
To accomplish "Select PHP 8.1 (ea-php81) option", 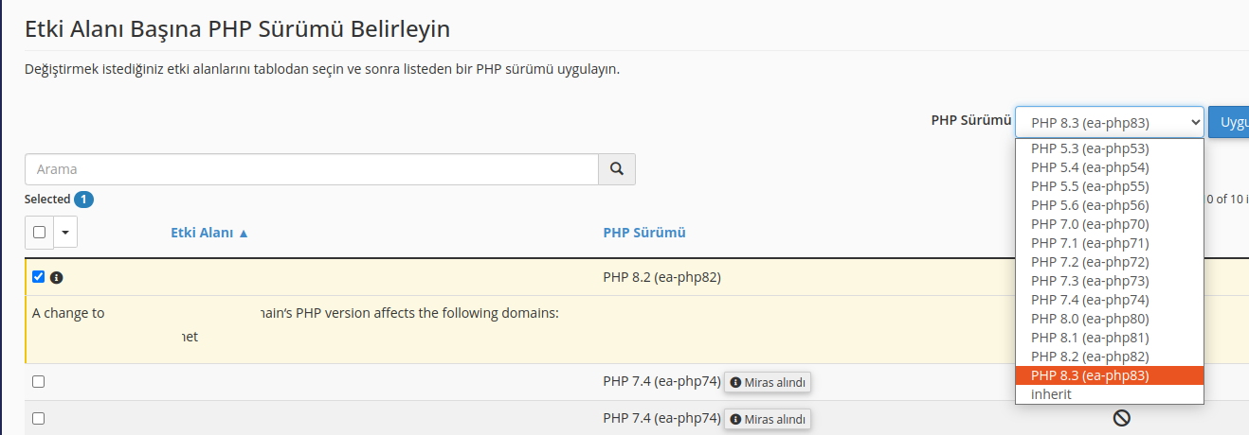I will point(1090,338).
